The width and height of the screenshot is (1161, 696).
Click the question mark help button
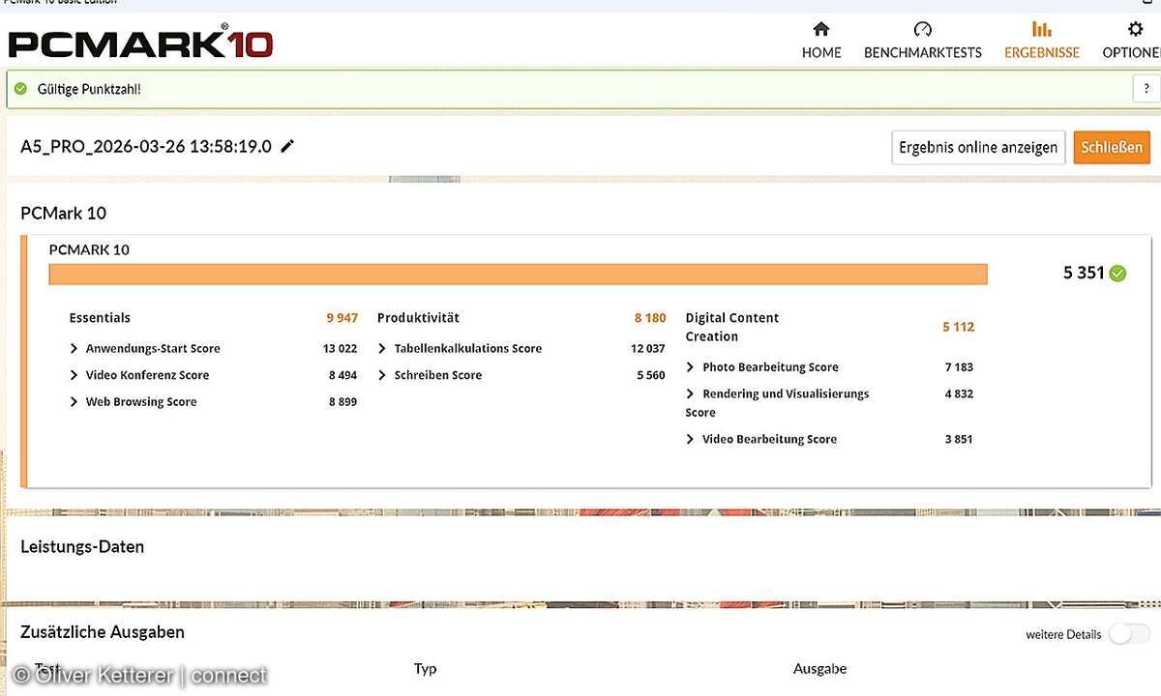tap(1146, 89)
